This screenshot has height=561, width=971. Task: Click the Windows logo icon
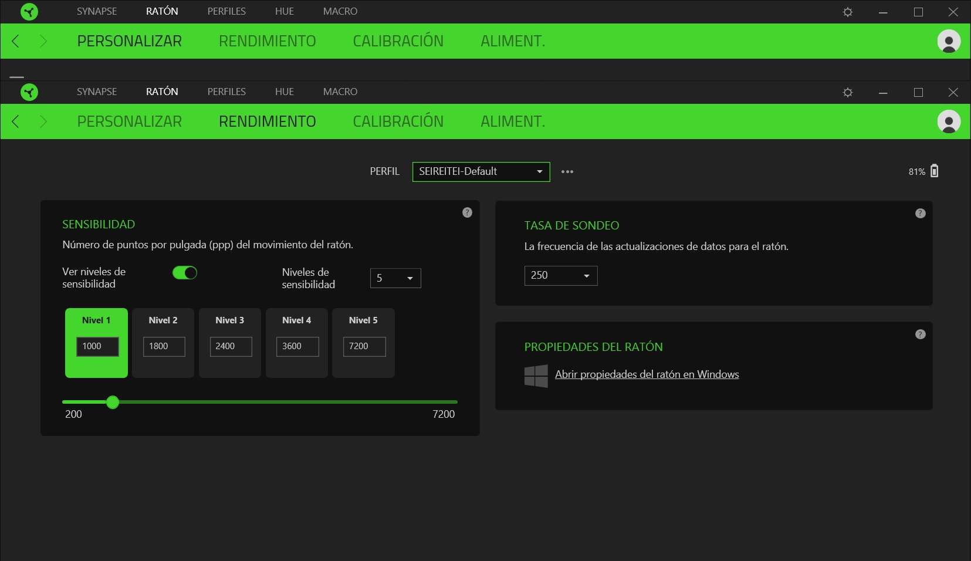coord(536,376)
